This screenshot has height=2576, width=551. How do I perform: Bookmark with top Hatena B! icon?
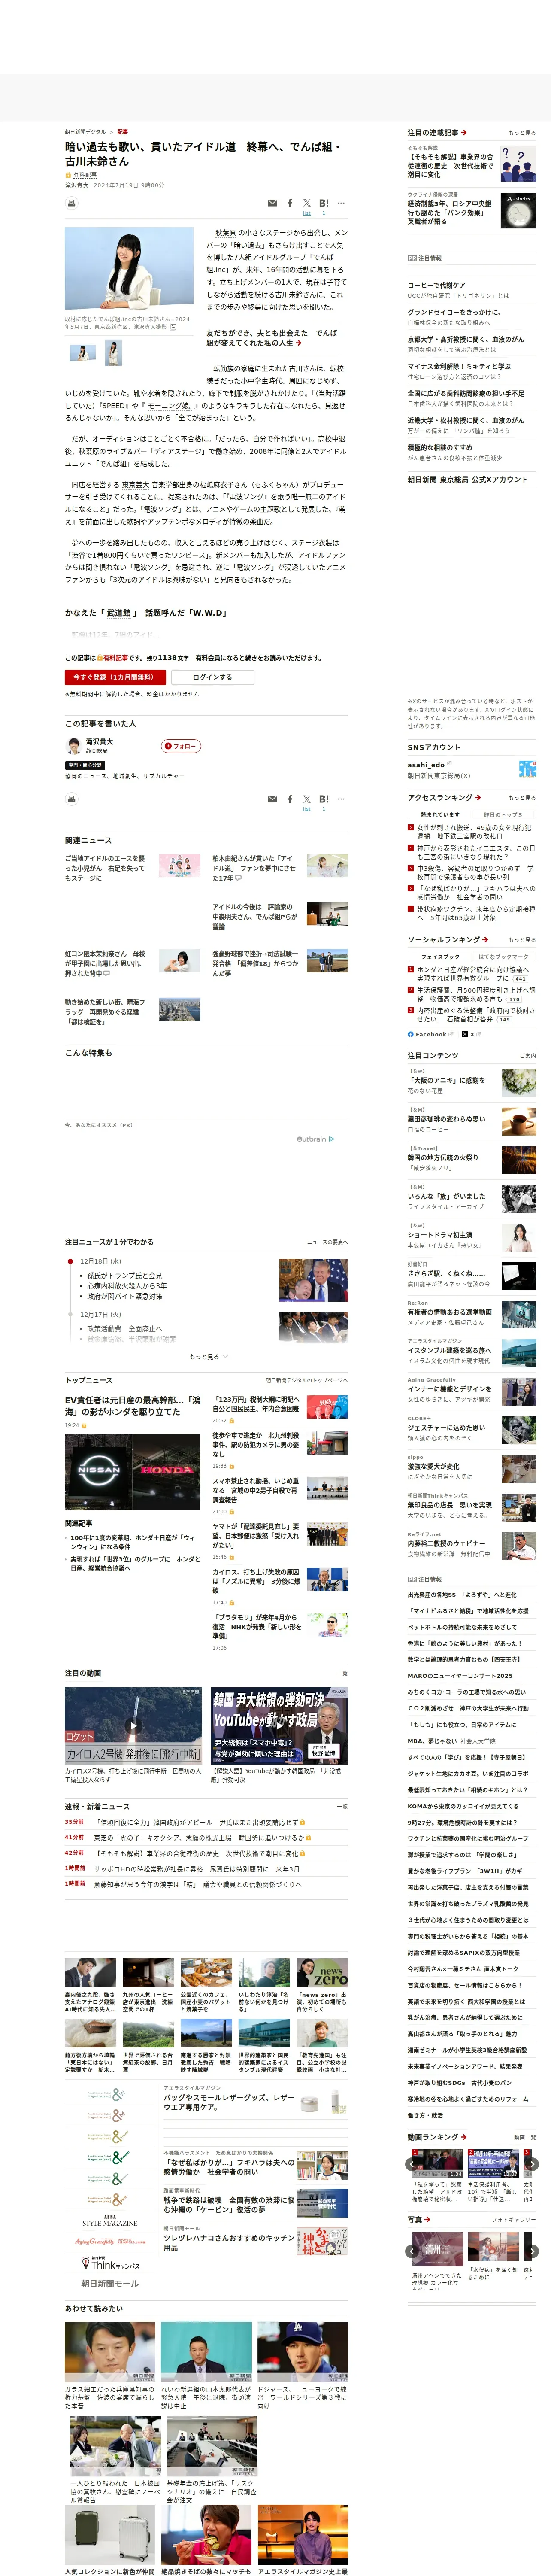324,203
